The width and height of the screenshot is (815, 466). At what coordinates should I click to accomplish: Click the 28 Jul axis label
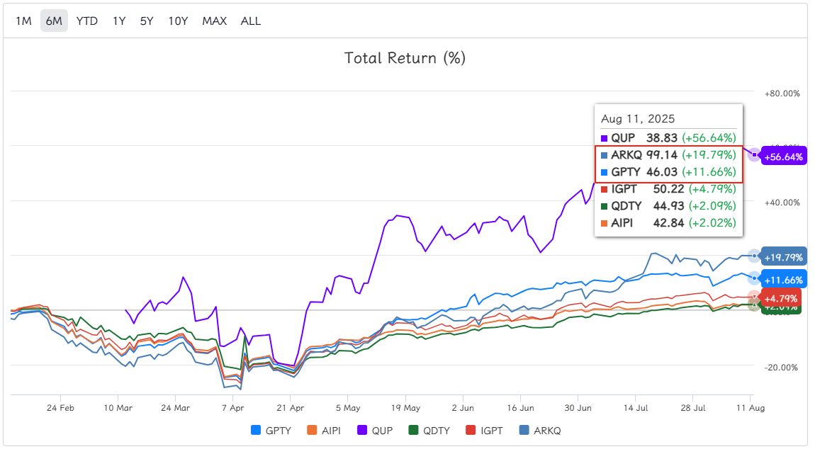click(x=693, y=408)
